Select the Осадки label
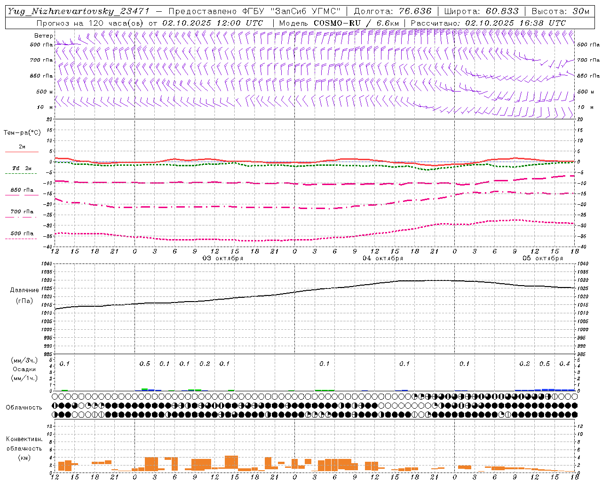Viewport: 602px width, 481px height. tap(24, 369)
